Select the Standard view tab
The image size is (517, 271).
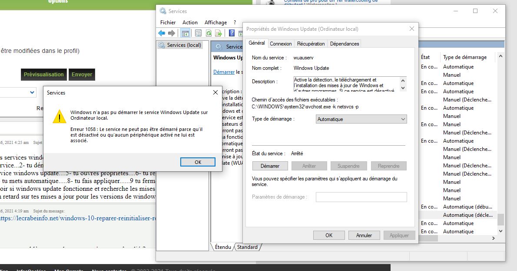coord(247,247)
